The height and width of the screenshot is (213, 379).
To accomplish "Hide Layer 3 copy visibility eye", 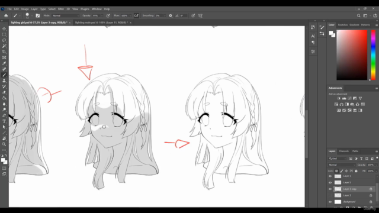I will [330, 189].
